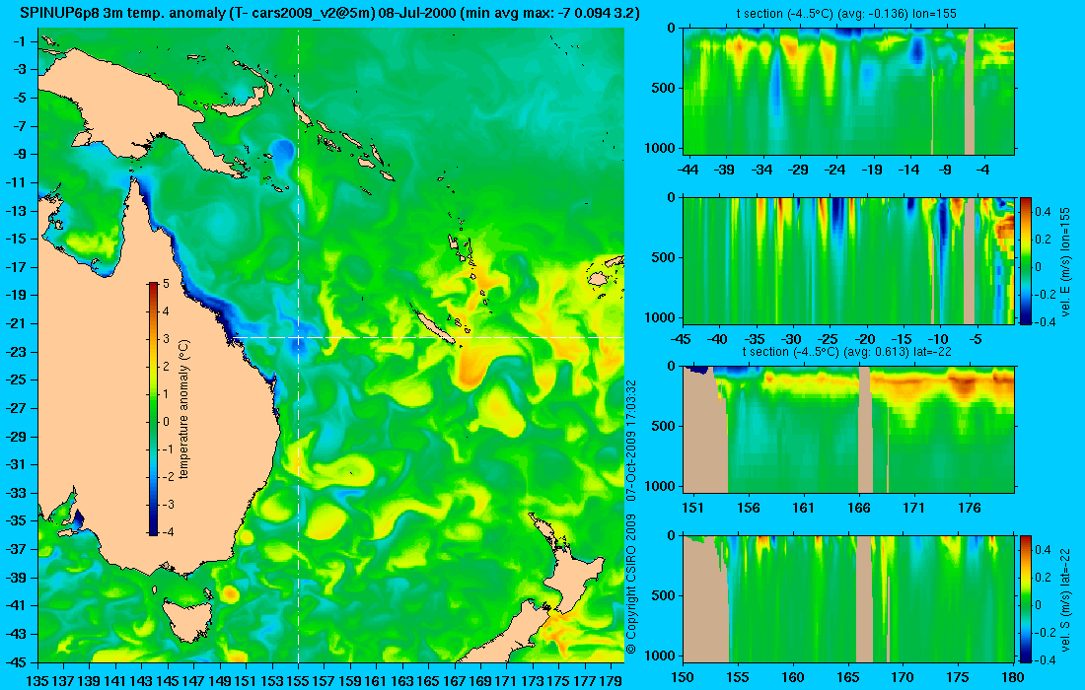Click the horizontal dashed line at latitude -22
Image resolution: width=1085 pixels, height=690 pixels.
[428, 337]
